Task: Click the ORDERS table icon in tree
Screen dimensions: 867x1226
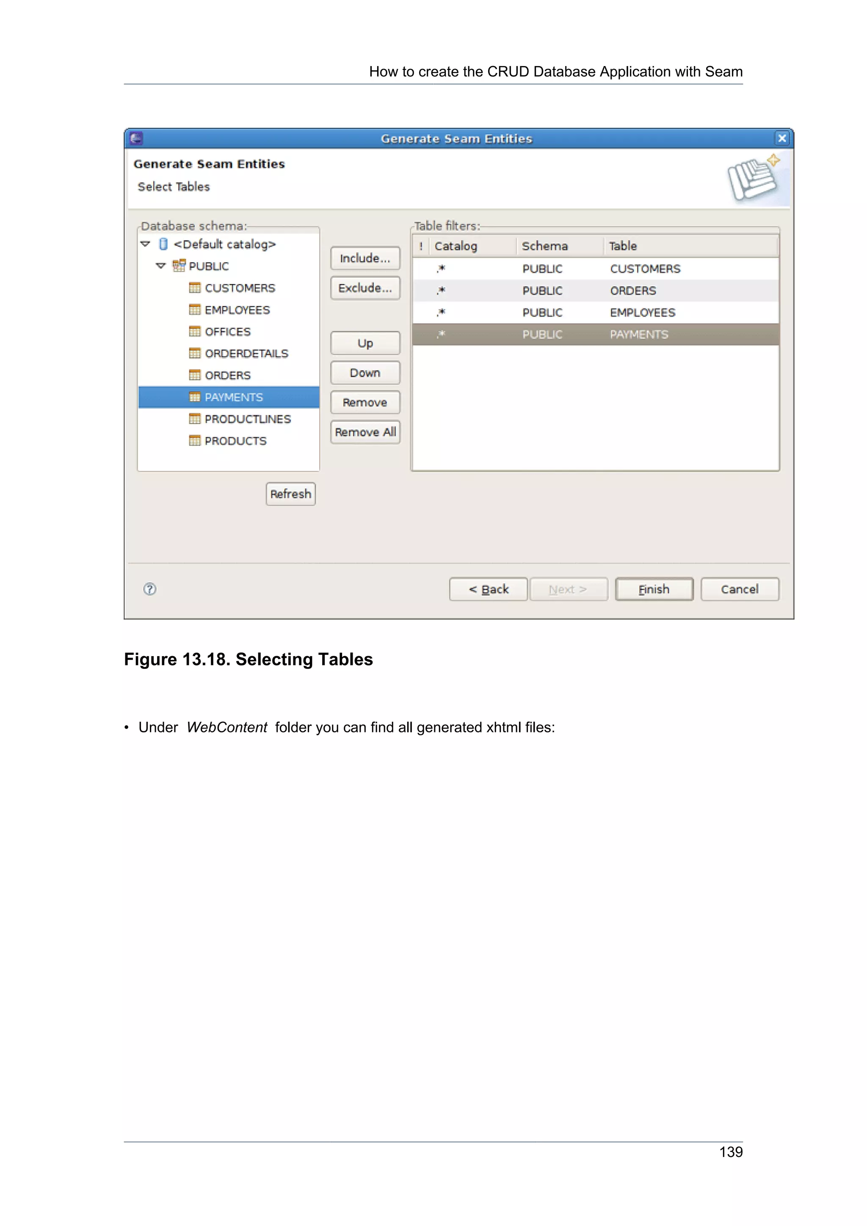Action: (x=195, y=376)
